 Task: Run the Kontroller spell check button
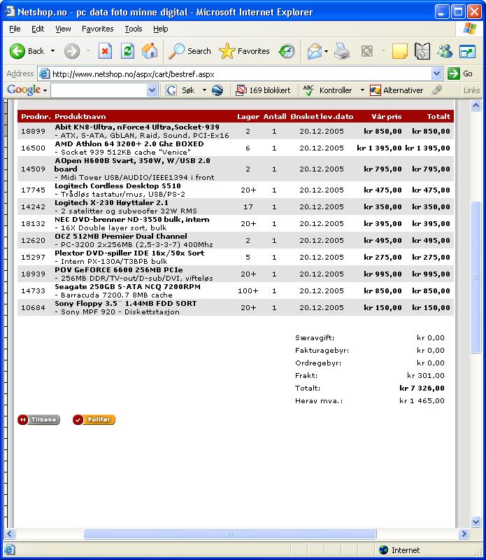tap(327, 90)
